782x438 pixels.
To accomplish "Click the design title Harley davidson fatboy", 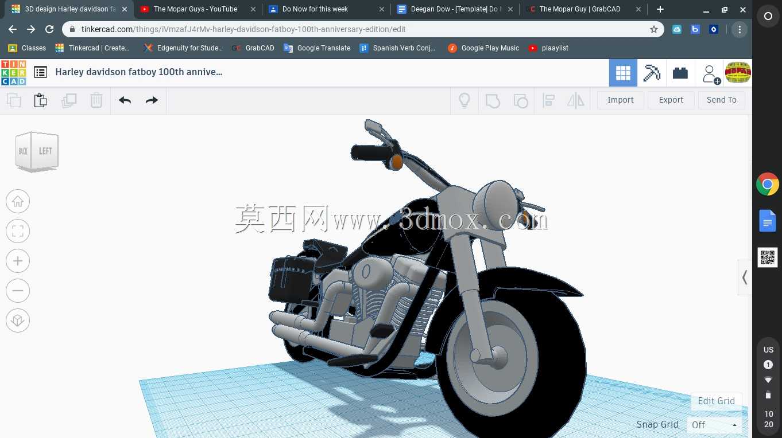I will pyautogui.click(x=139, y=72).
